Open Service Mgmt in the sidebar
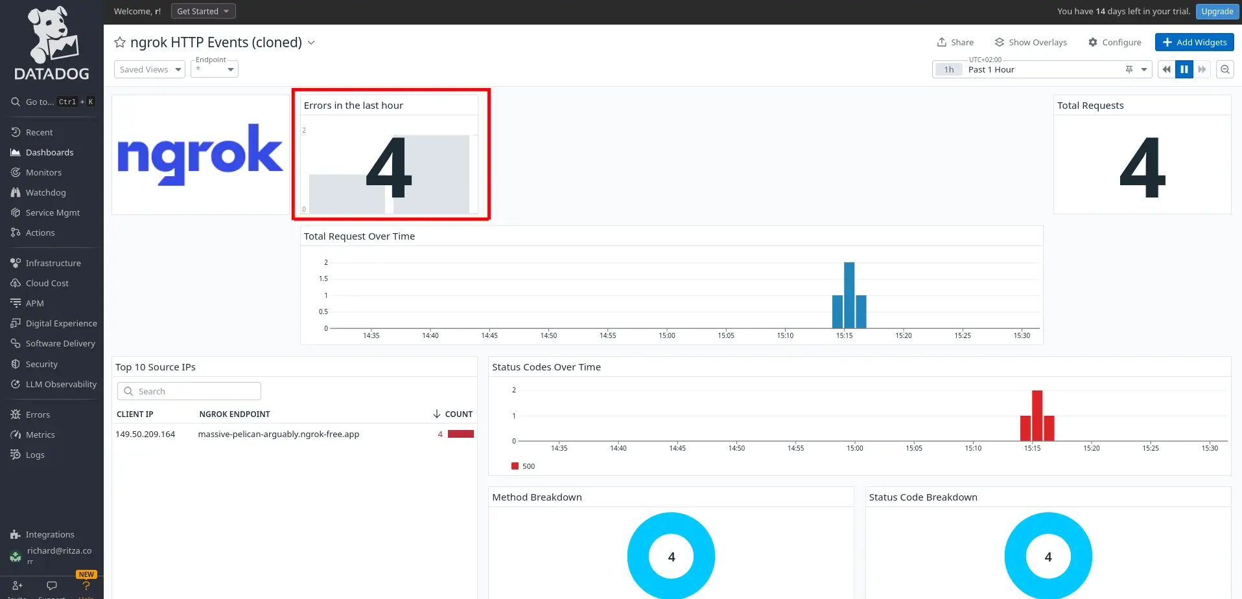Image resolution: width=1242 pixels, height=599 pixels. click(53, 212)
